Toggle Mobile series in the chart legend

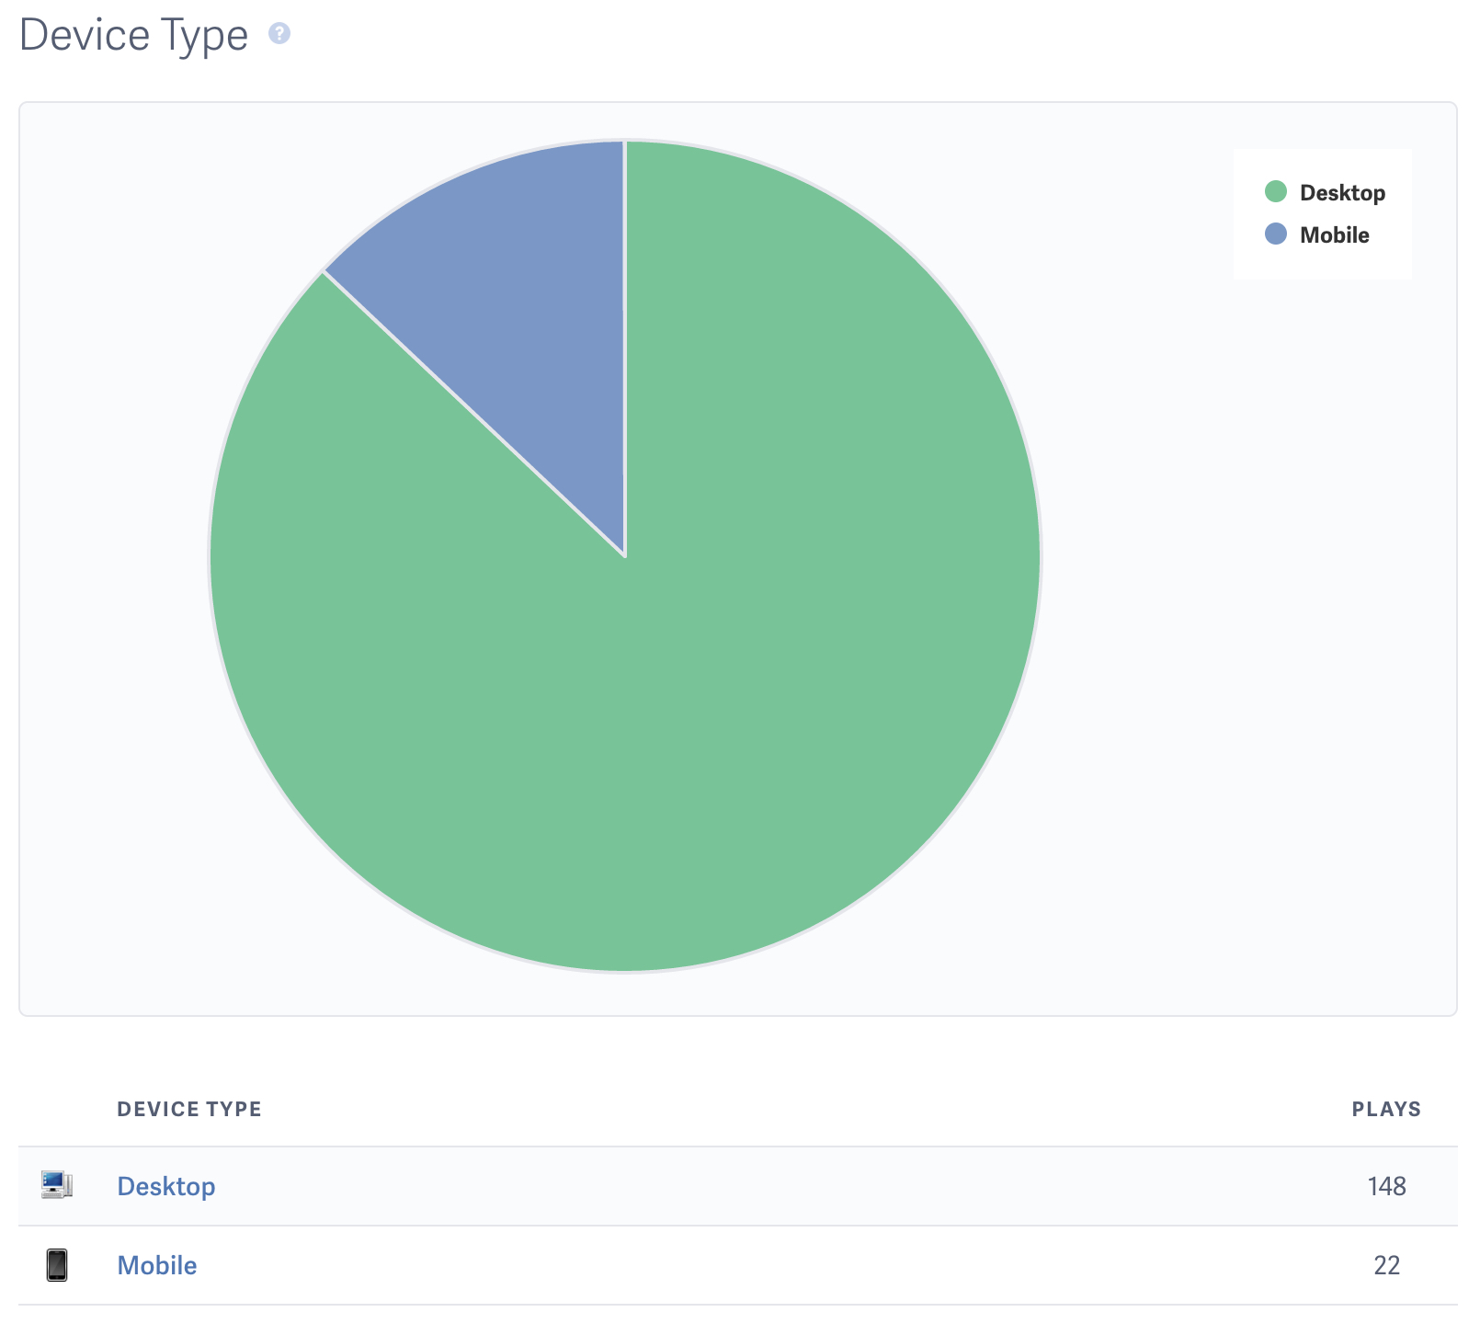(1316, 234)
